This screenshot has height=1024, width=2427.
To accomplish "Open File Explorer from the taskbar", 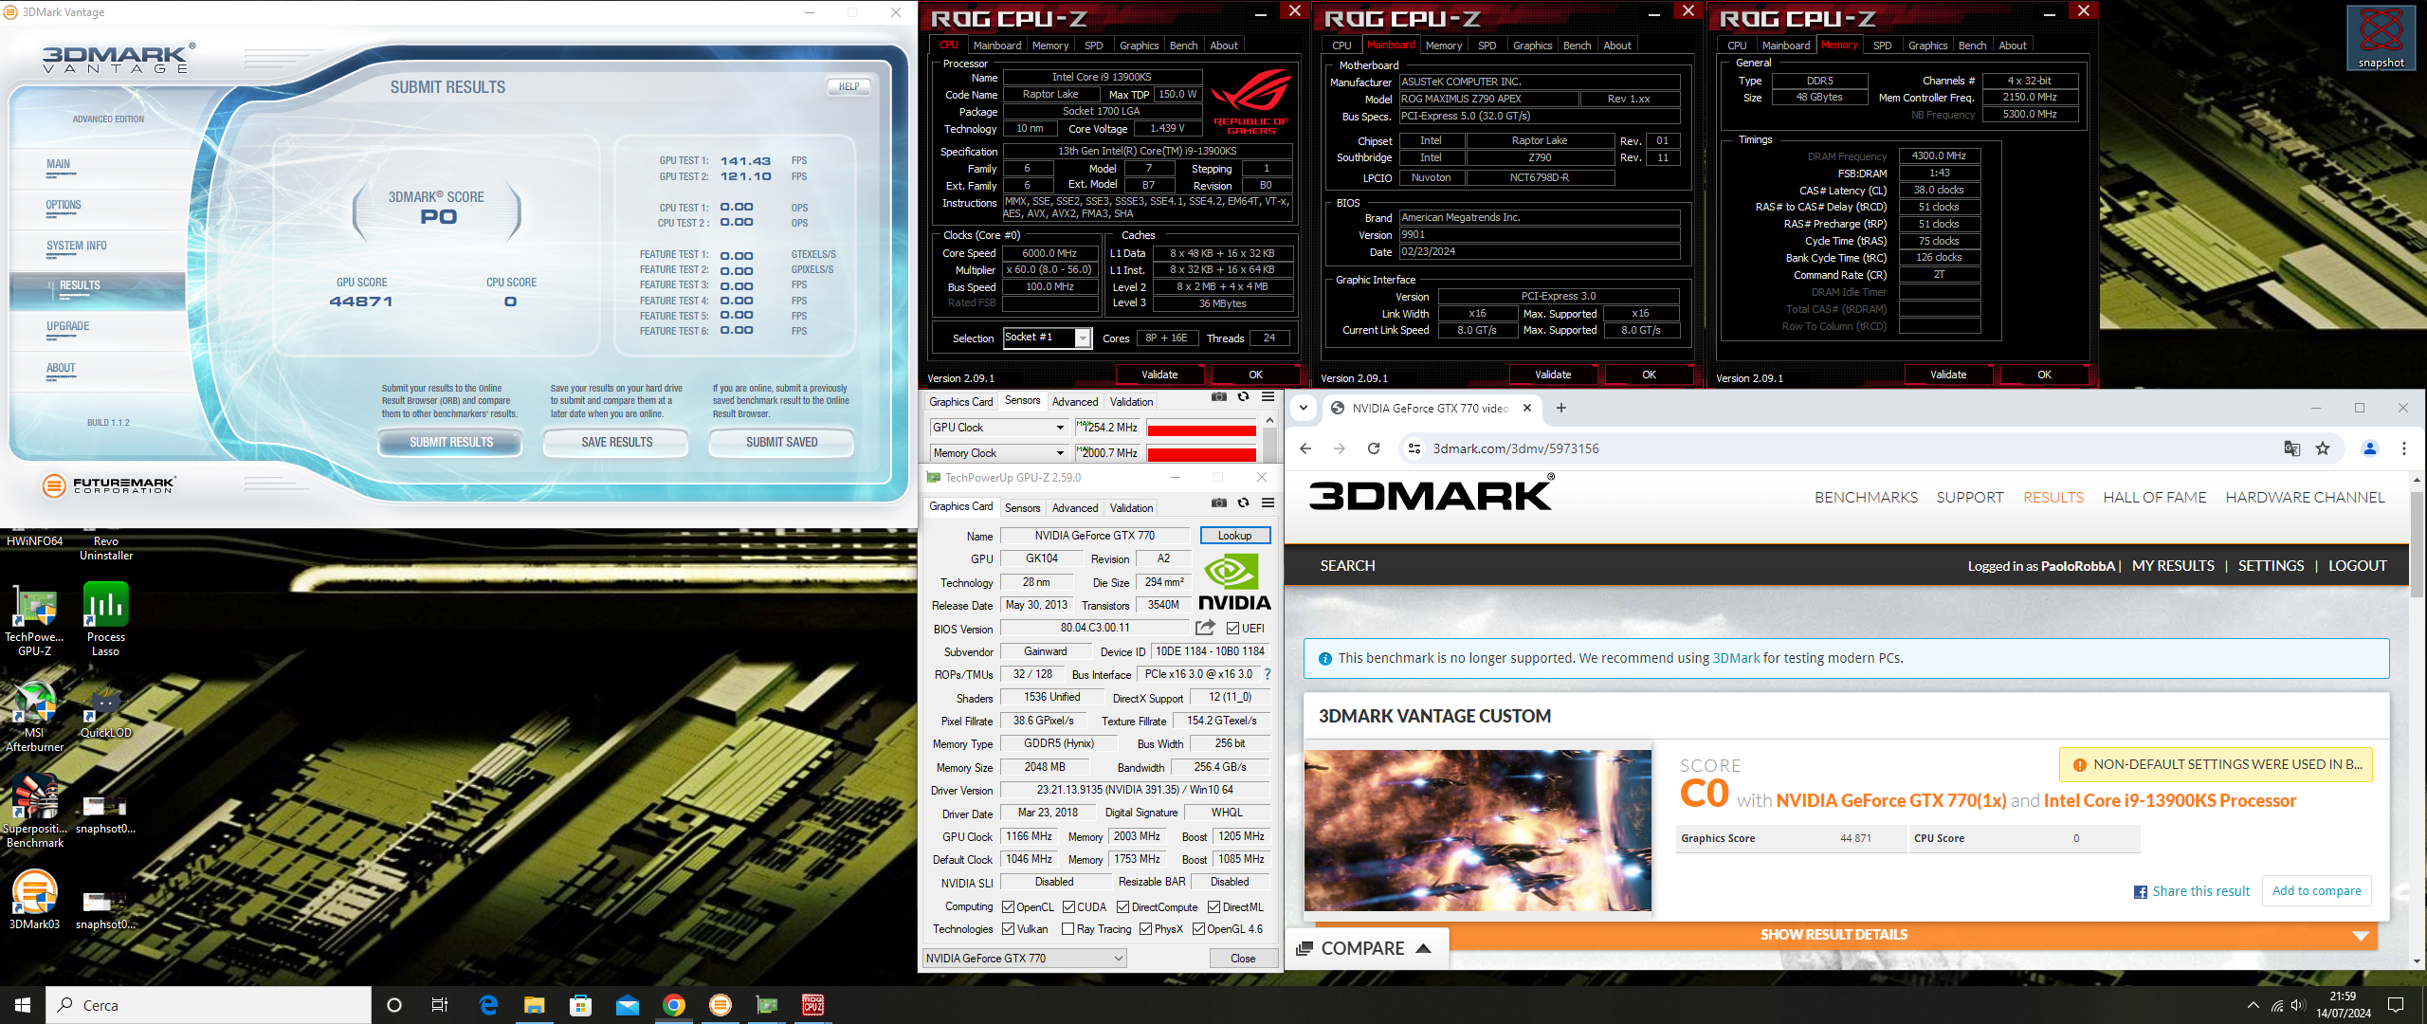I will tap(535, 1005).
